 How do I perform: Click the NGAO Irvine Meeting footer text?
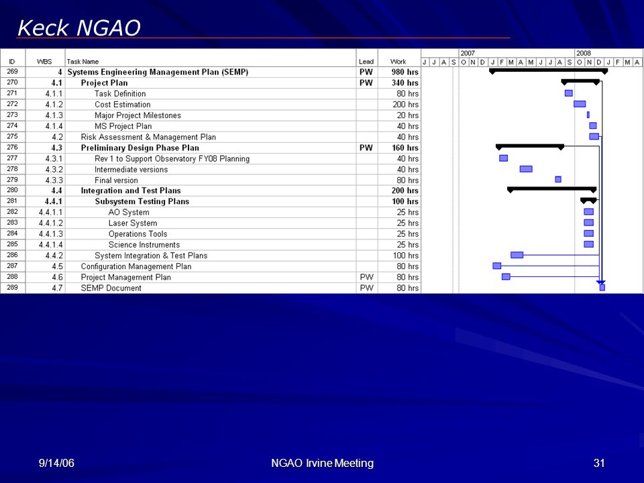(x=323, y=463)
